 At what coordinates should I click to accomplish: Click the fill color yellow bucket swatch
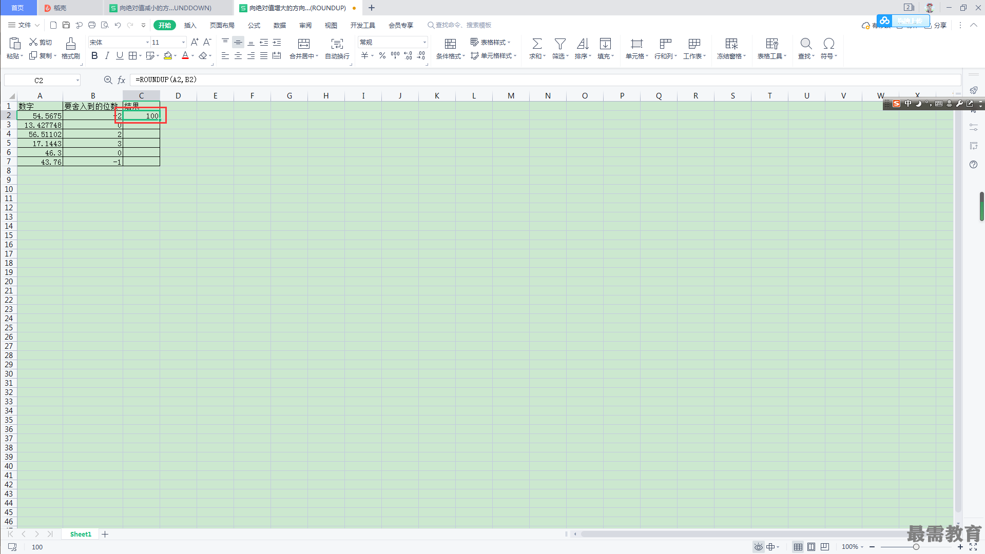coord(168,55)
